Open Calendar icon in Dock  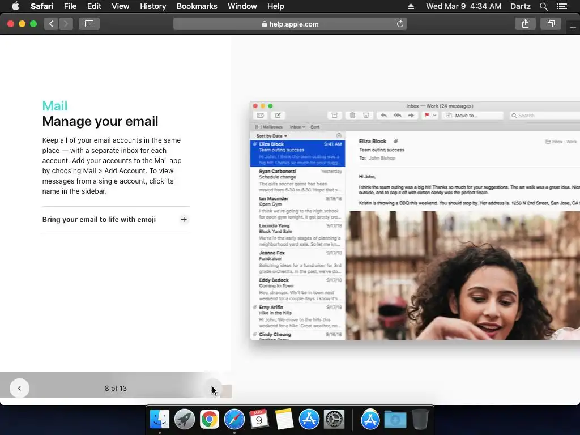(x=259, y=420)
